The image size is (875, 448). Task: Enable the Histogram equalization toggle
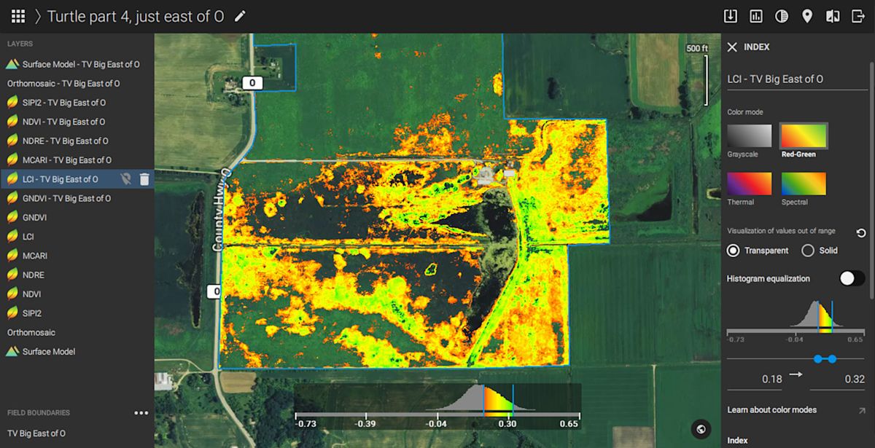(852, 278)
